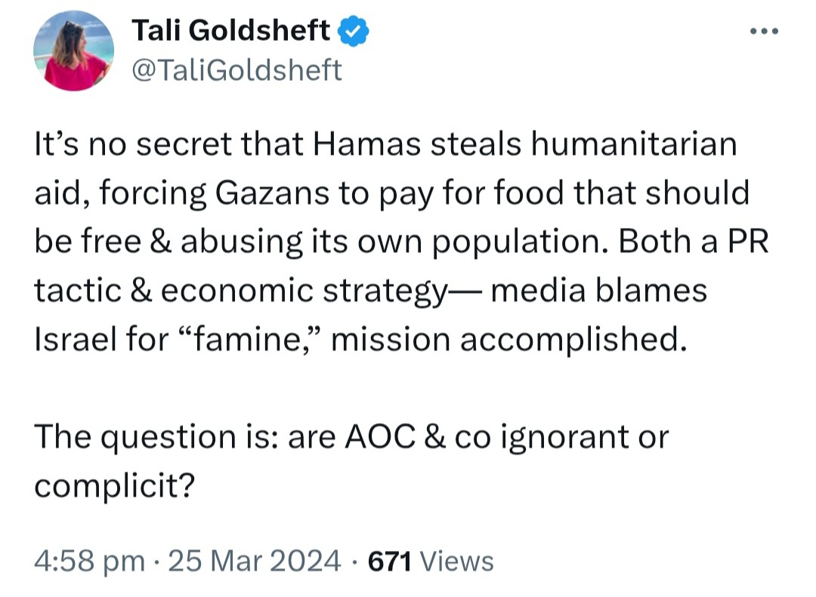Click the phrase economic strategy
Viewport: 816px width, 597px height.
click(304, 291)
